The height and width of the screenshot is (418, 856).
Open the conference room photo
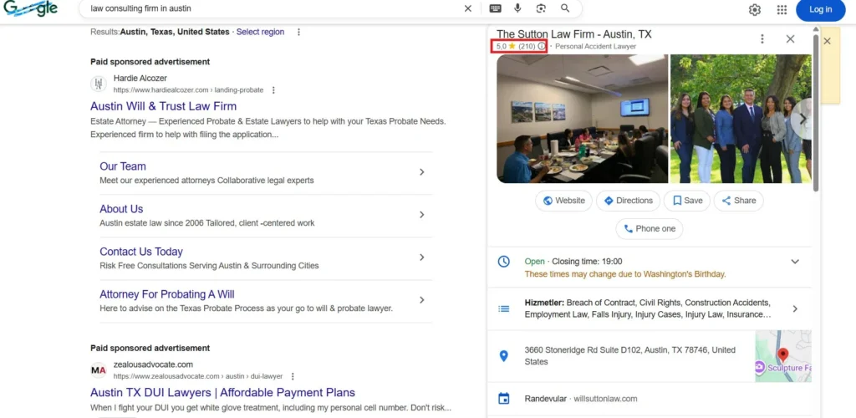tap(582, 119)
